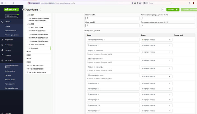The image size is (197, 114).
Task: Click the K222-automation controller badge
Action: point(11,16)
